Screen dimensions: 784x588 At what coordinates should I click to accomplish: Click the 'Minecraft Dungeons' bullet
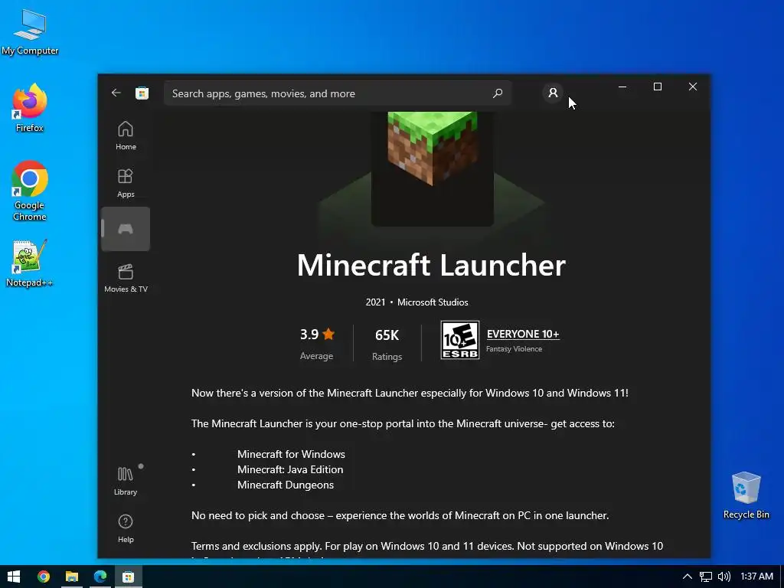tap(286, 485)
